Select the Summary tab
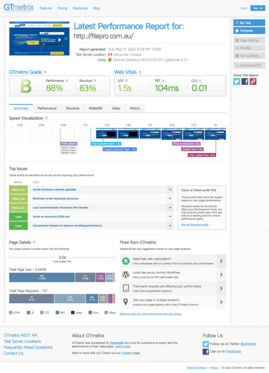The width and height of the screenshot is (269, 373). pos(21,108)
